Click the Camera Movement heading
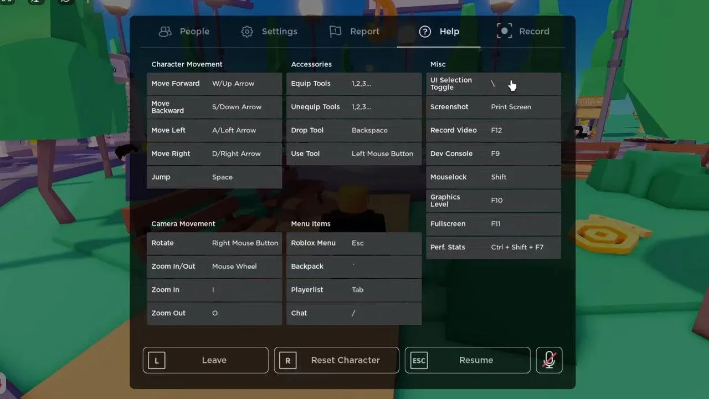 (x=183, y=224)
